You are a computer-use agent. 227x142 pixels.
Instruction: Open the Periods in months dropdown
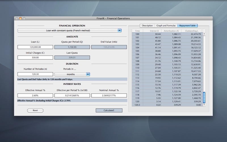click(x=72, y=74)
